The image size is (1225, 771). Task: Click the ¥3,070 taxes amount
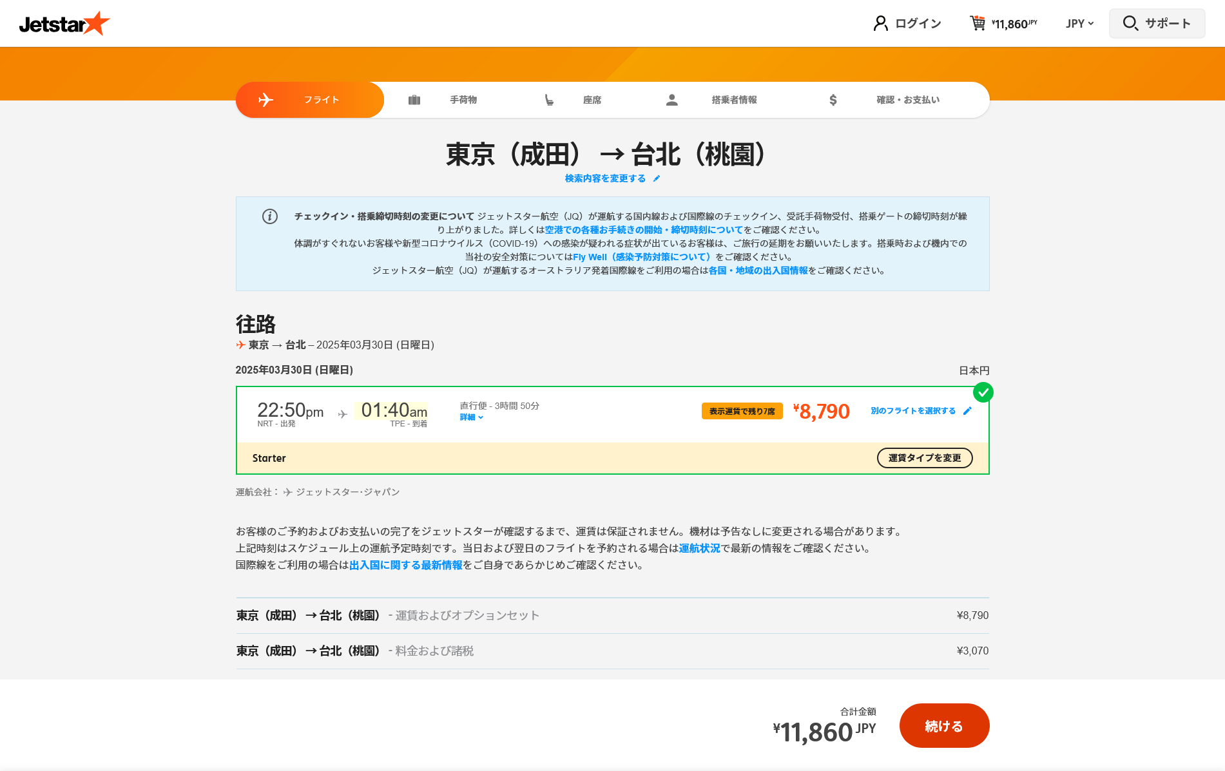click(x=972, y=651)
